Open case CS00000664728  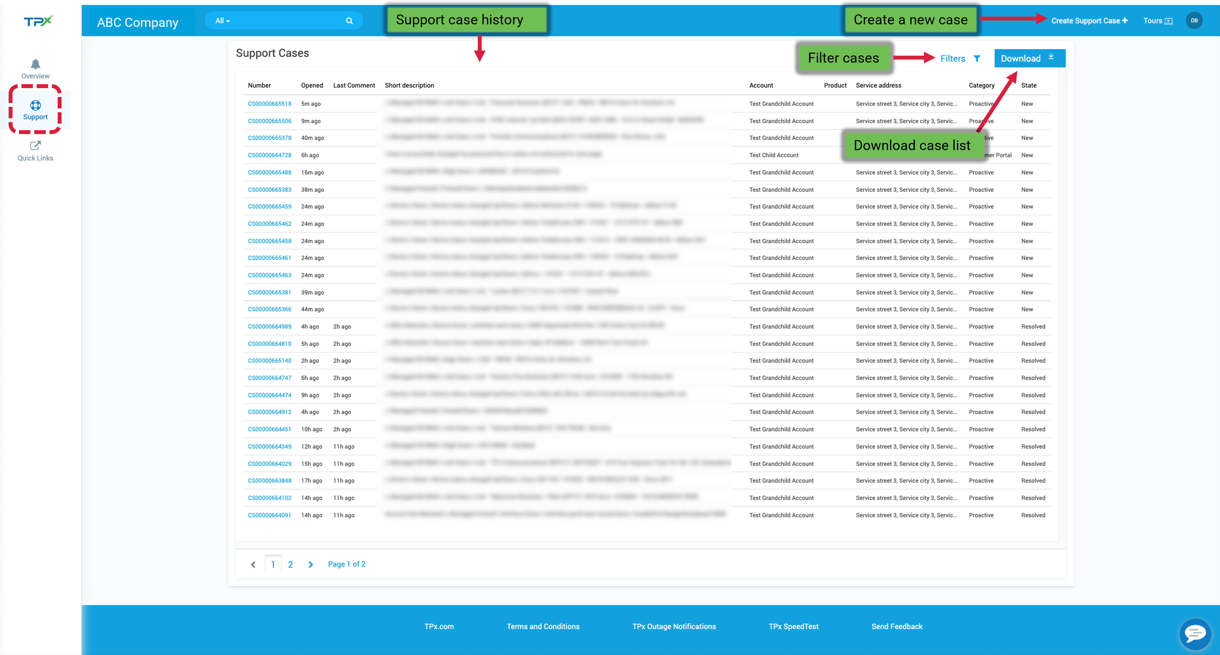(270, 155)
